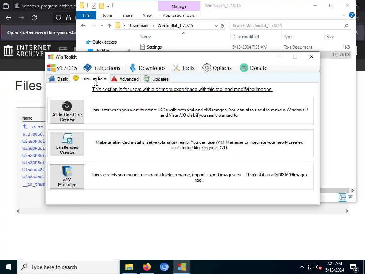The image size is (365, 274).
Task: Go back in File Explorer
Action: click(83, 26)
